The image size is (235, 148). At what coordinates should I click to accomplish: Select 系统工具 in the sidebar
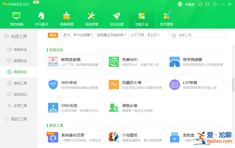(20, 83)
